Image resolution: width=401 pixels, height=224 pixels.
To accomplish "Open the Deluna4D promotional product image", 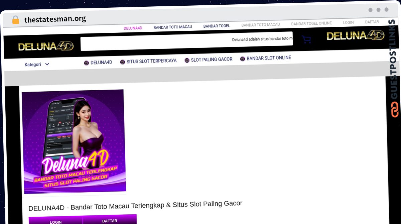I will 74,141.
